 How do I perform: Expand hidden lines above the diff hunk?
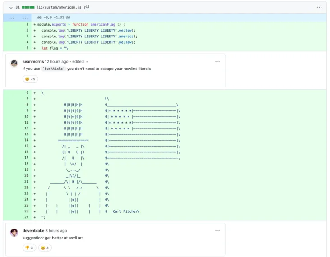pyautogui.click(x=11, y=18)
